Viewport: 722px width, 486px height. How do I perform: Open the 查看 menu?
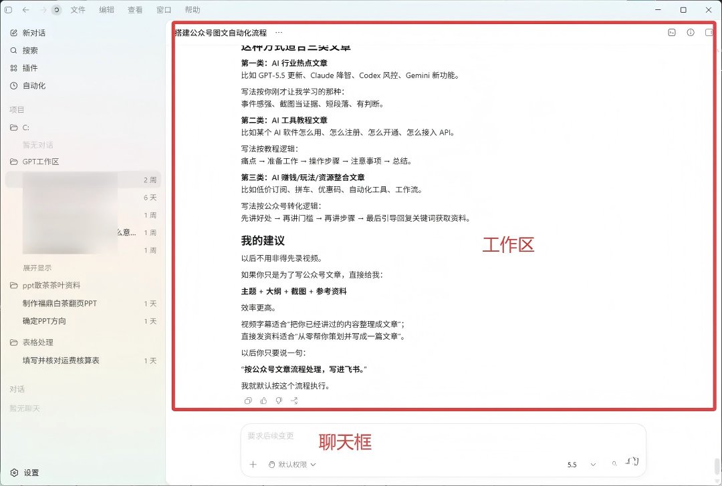(135, 9)
